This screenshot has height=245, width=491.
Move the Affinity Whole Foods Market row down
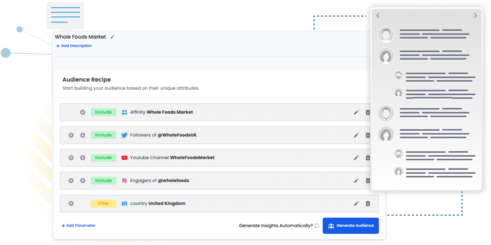point(82,112)
